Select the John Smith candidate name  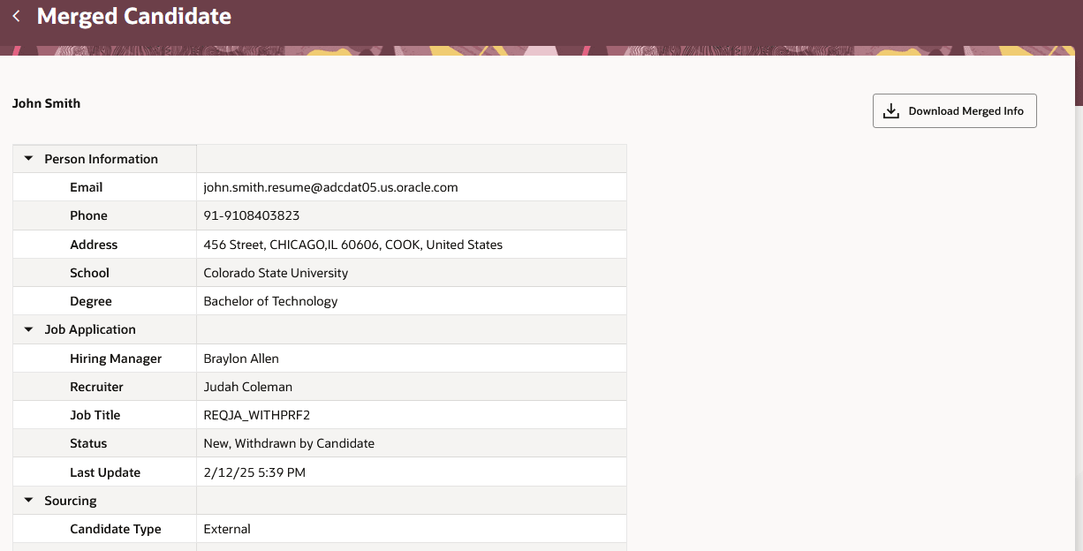pos(46,103)
